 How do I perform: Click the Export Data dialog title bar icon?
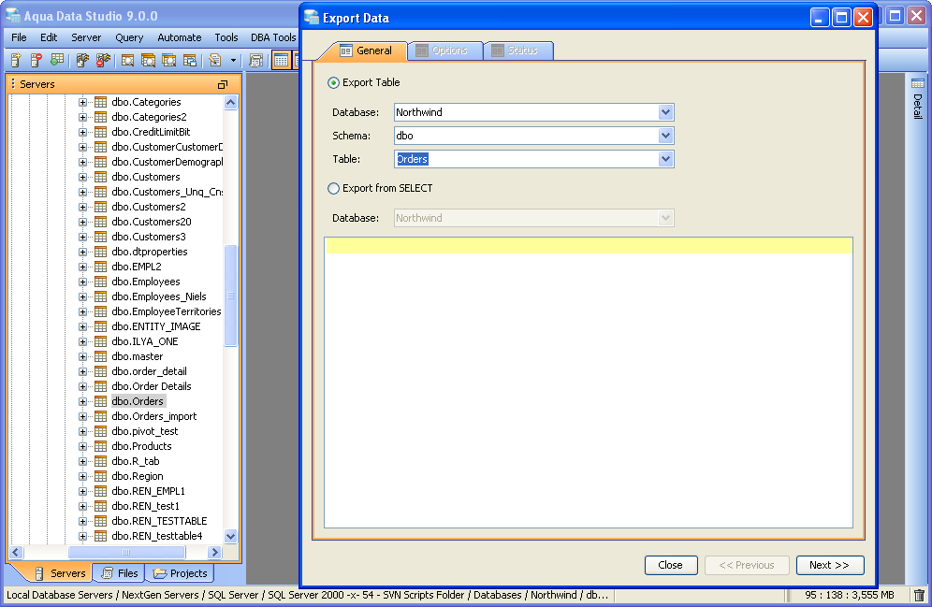tap(312, 17)
